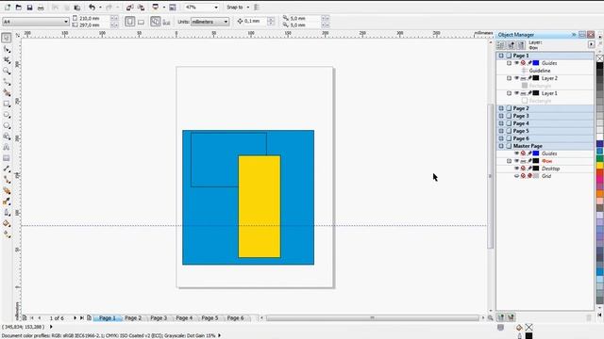Pick the black swatch in color palette
Viewport: 604px width, 339px height.
pos(600,66)
